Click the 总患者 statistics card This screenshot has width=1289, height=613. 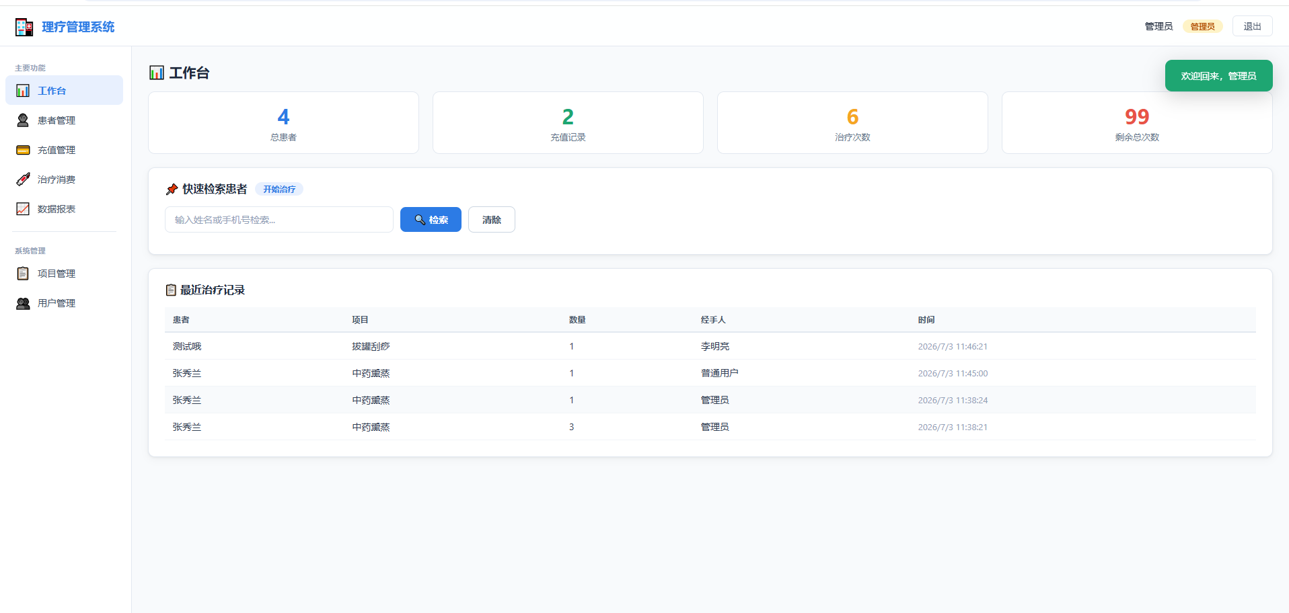click(283, 123)
